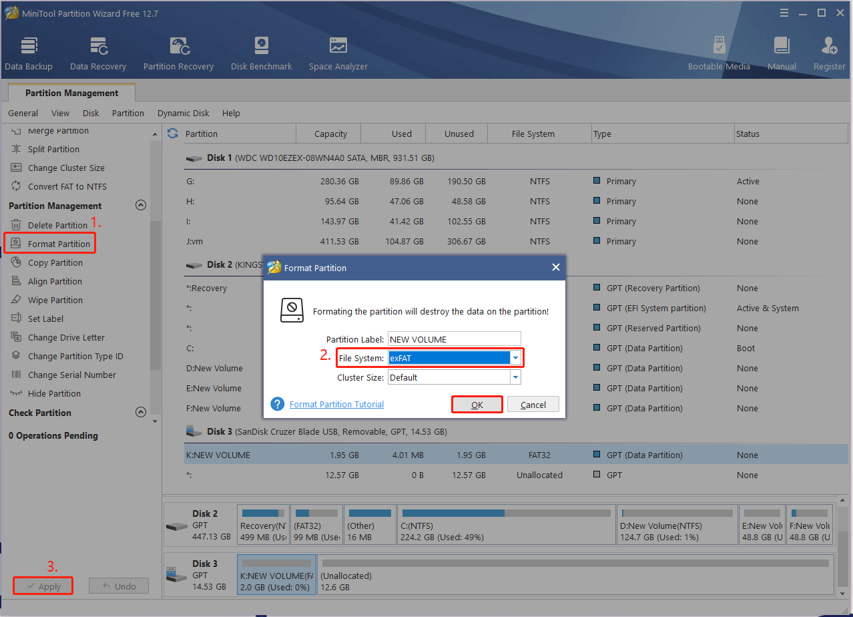Click the Disk 1 header row
The height and width of the screenshot is (617, 853).
point(516,158)
